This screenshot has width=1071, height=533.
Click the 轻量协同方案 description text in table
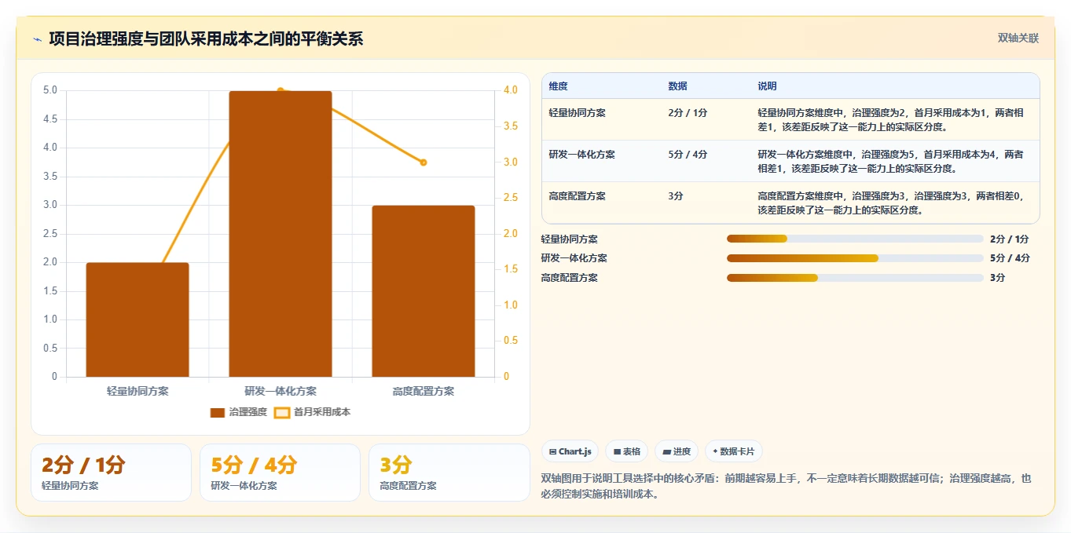(x=891, y=120)
